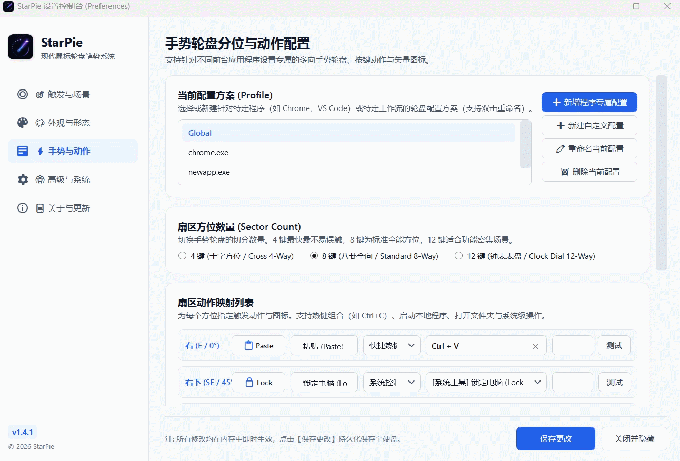The image size is (680, 461).
Task: Click the 重命名当前配置 button
Action: [x=589, y=149]
